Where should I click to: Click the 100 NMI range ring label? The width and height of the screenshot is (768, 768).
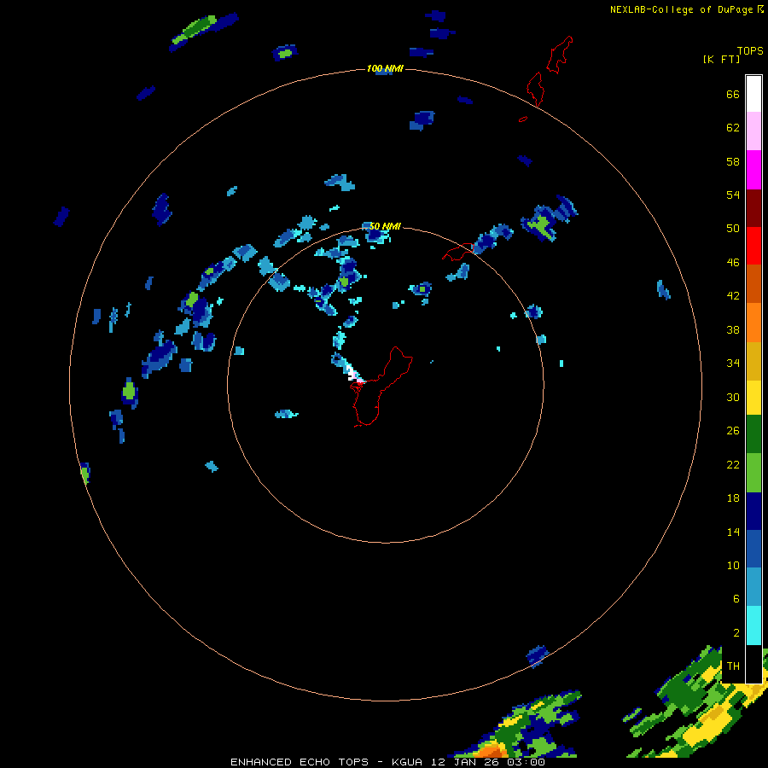click(385, 68)
